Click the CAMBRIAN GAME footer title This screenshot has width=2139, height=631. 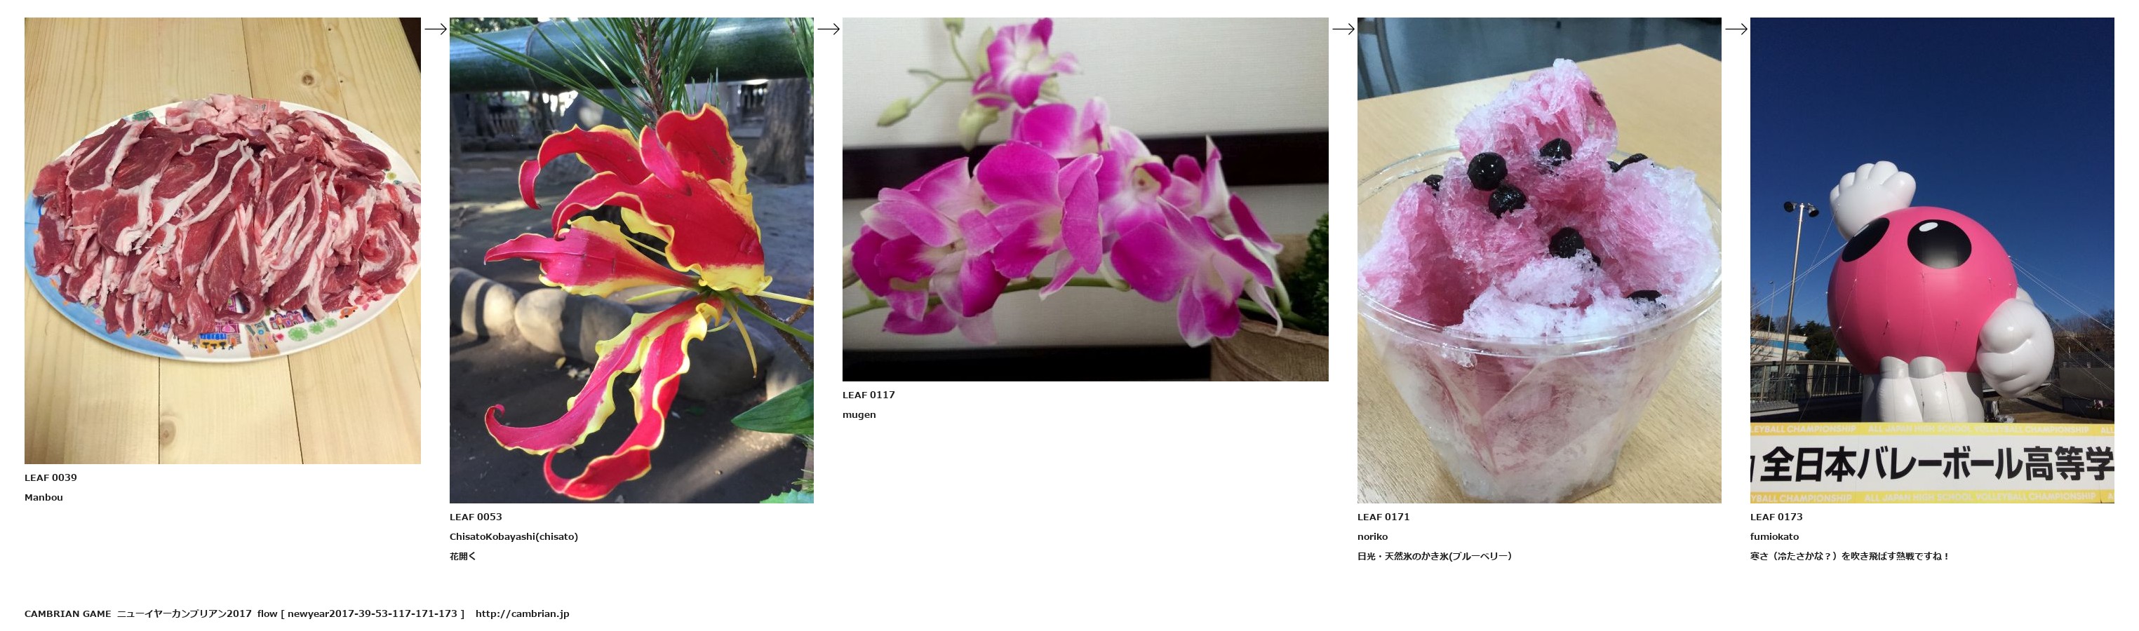click(x=67, y=613)
